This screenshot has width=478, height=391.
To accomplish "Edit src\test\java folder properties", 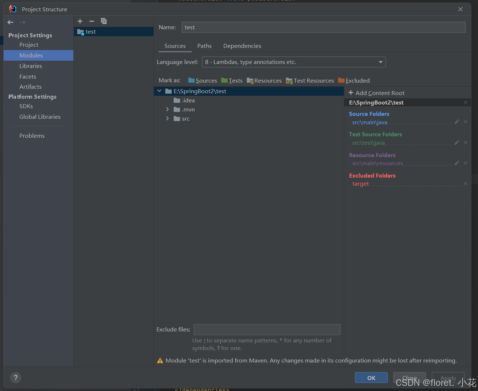I will (457, 143).
